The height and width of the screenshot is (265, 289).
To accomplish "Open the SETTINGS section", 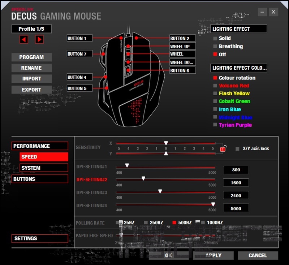I will coord(40,238).
